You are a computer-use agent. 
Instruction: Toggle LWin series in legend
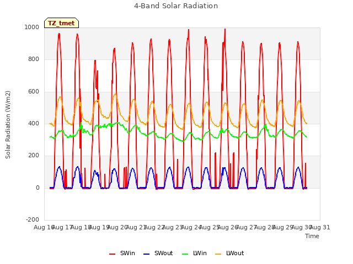(194, 253)
